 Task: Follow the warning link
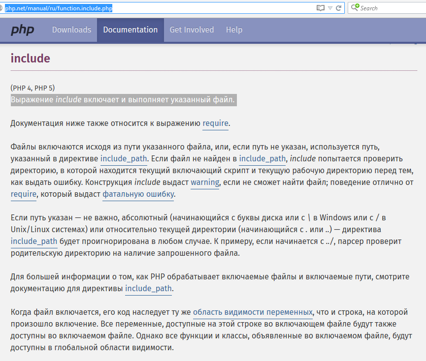(205, 182)
